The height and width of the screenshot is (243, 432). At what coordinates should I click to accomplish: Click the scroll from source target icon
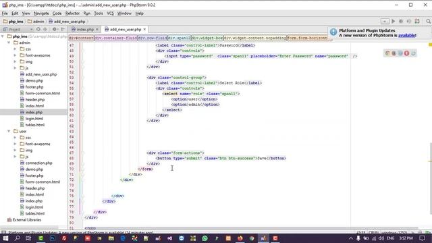(38, 29)
